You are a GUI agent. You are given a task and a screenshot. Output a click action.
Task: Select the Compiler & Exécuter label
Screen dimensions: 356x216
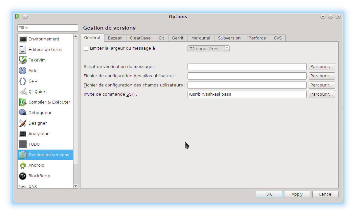click(x=49, y=102)
